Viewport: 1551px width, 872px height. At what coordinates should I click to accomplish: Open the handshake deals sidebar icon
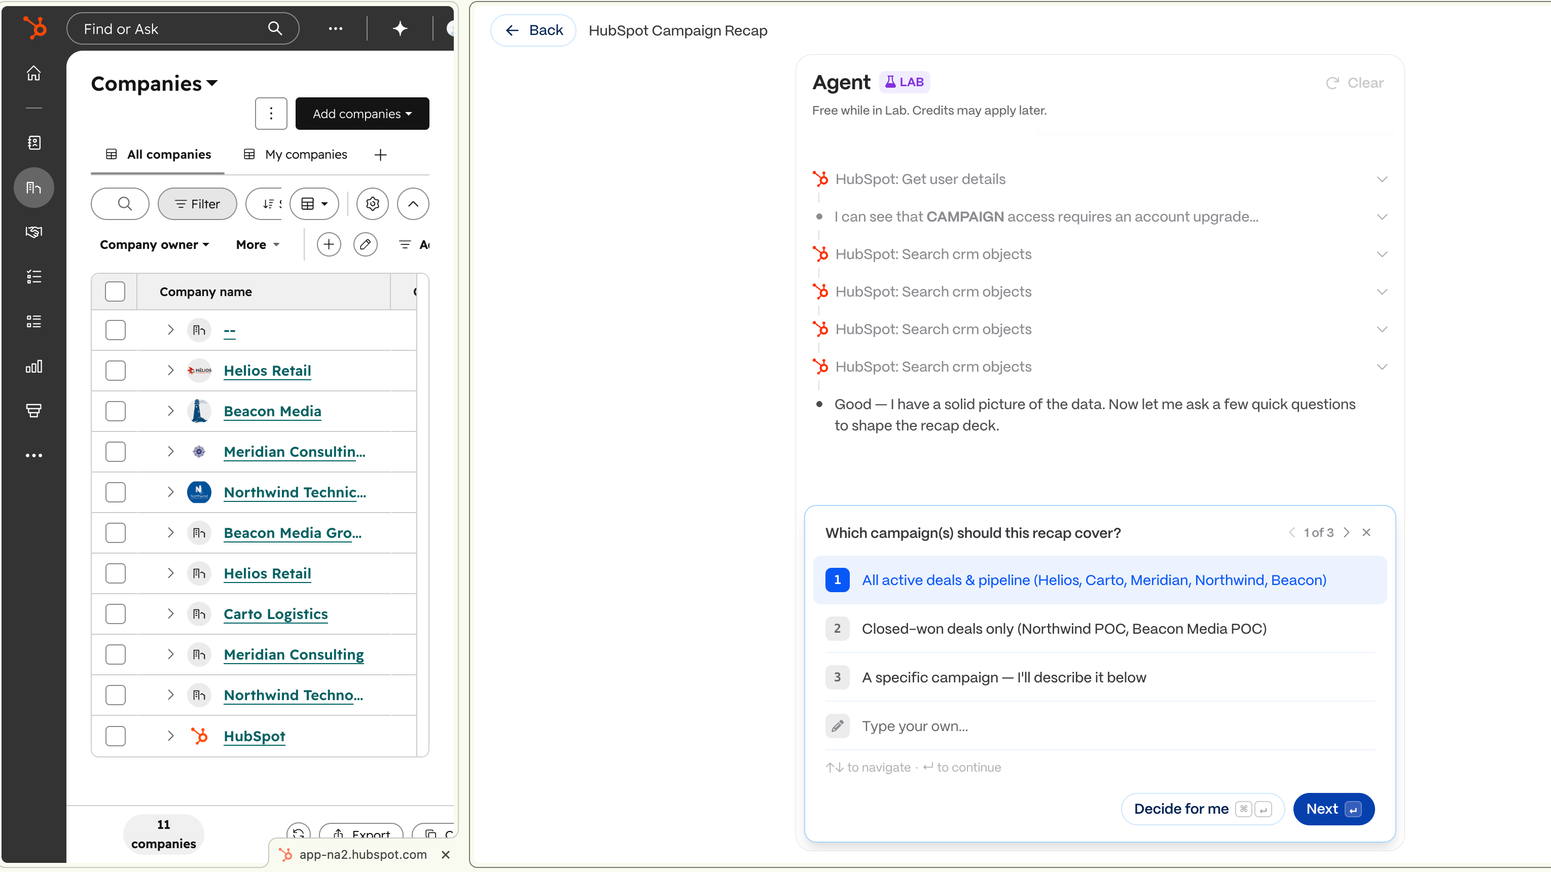click(x=33, y=232)
